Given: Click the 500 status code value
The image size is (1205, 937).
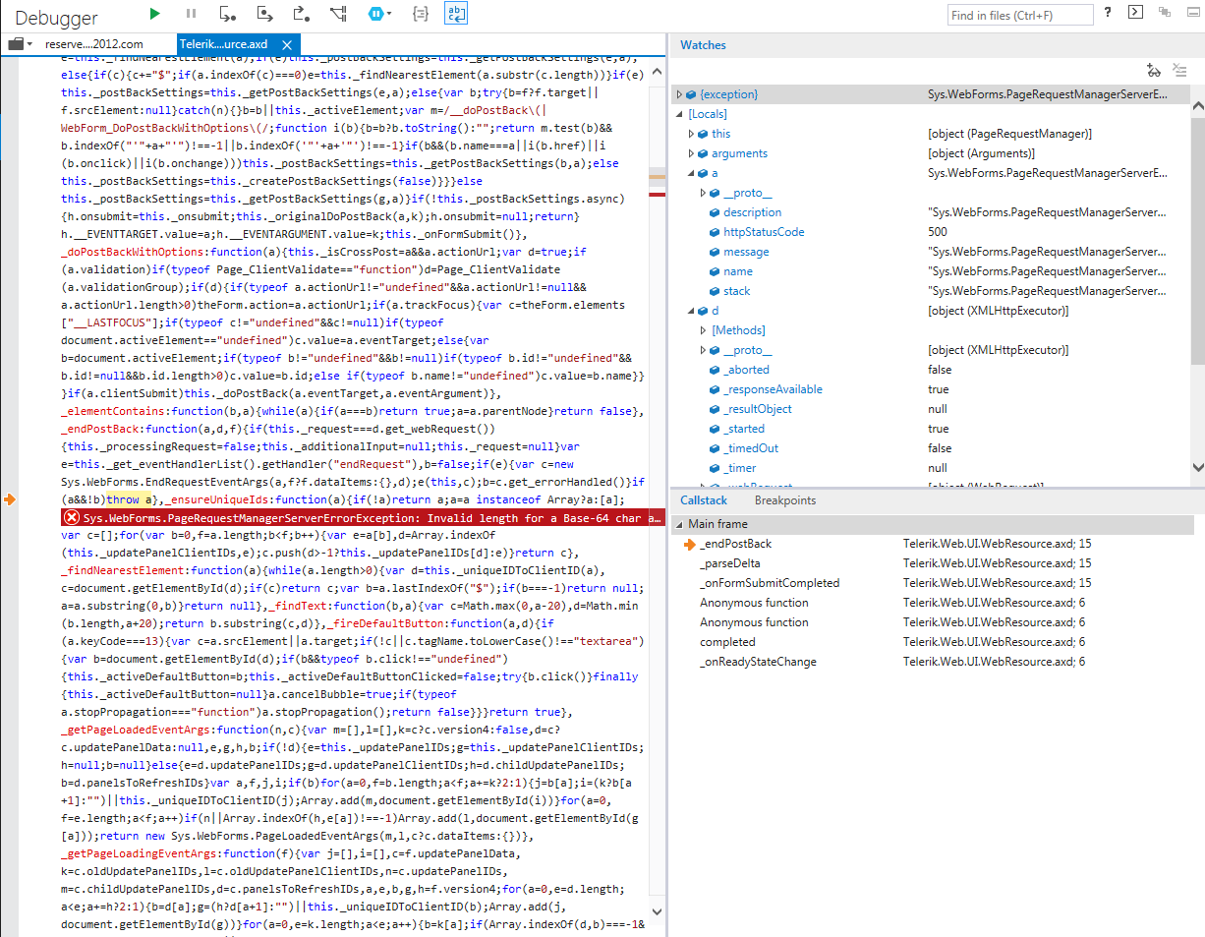Looking at the screenshot, I should pyautogui.click(x=937, y=232).
